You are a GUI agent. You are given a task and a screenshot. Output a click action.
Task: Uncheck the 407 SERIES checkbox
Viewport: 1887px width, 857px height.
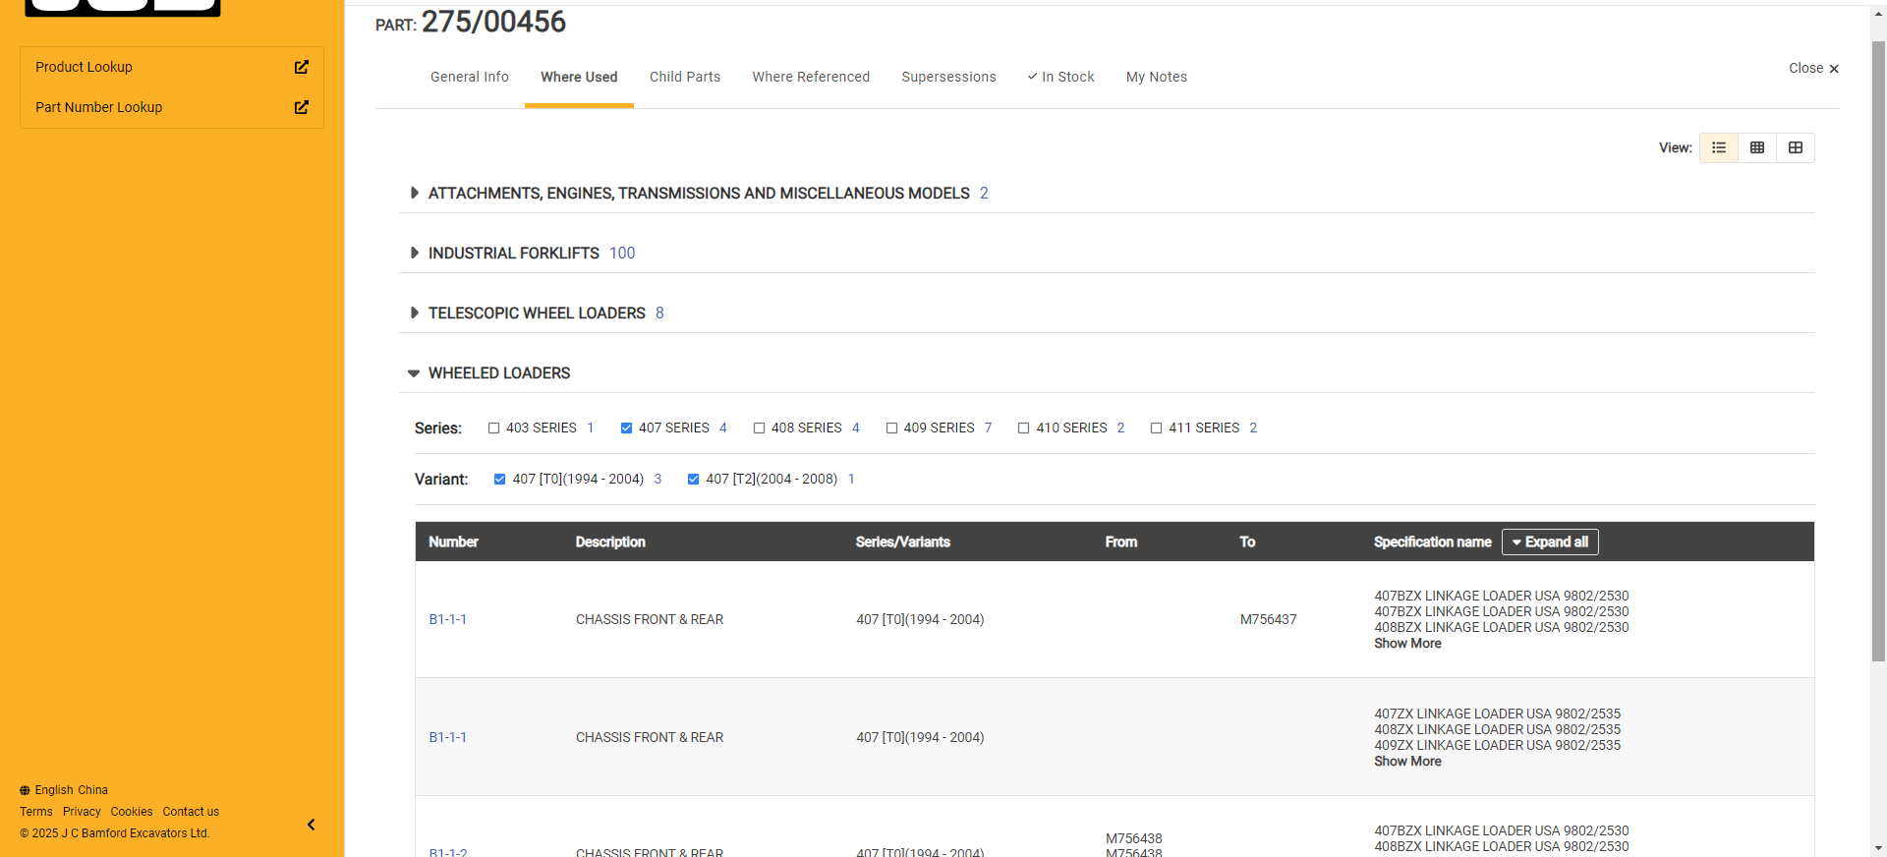click(626, 428)
